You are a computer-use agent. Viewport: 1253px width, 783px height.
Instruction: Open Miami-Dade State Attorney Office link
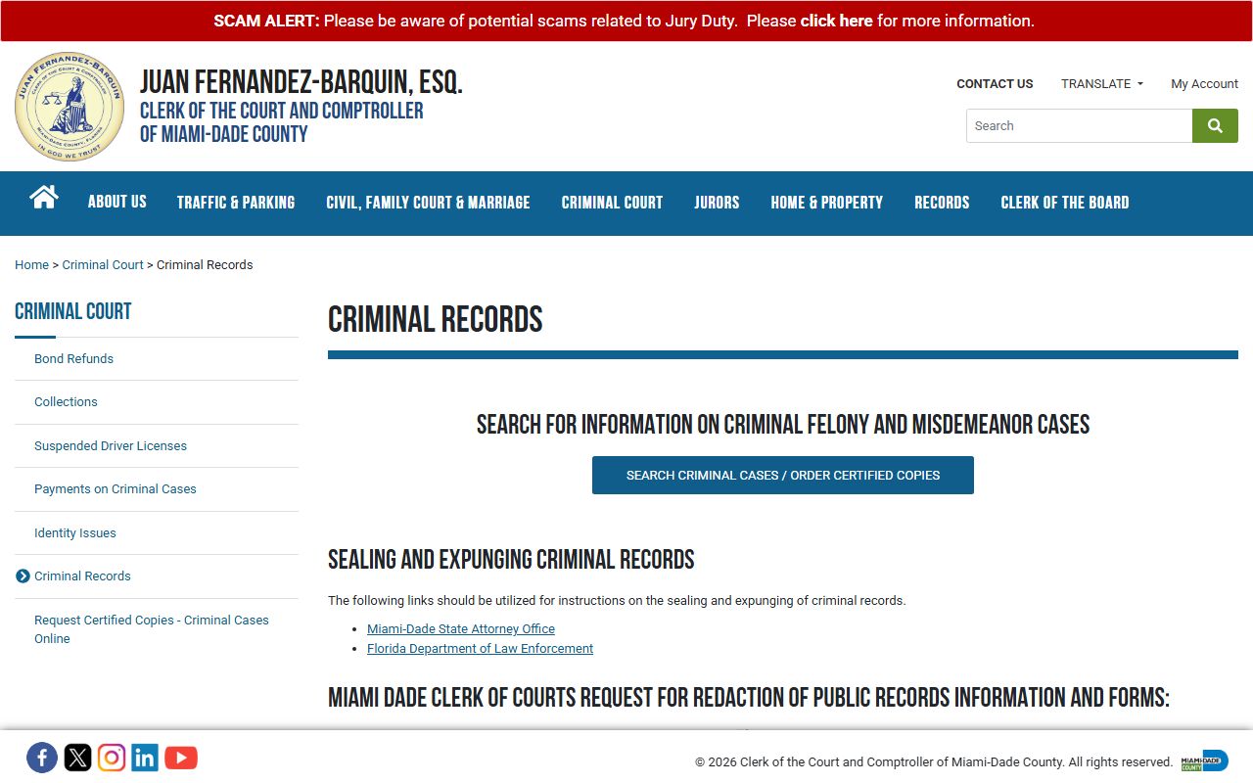pyautogui.click(x=461, y=629)
